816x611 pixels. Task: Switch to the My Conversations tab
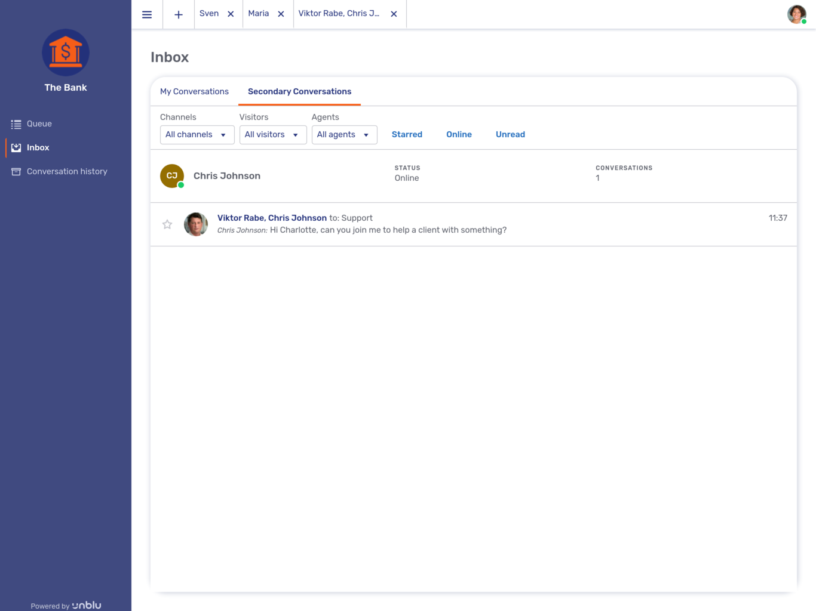tap(194, 91)
